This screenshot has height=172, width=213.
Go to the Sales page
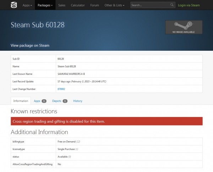(x=62, y=5)
